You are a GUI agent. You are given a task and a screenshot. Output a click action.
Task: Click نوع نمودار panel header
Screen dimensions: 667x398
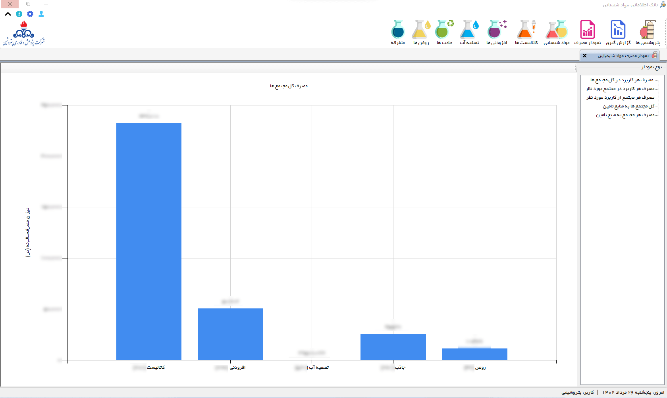652,67
